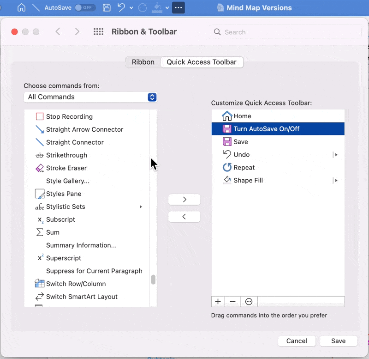Click in the Search preferences field
The image size is (369, 359).
(x=285, y=32)
